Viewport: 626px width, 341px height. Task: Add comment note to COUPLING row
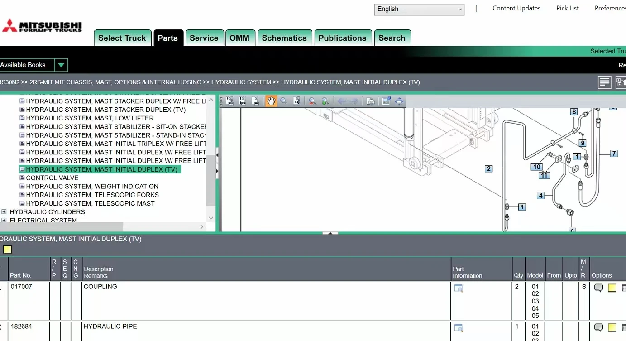(598, 288)
